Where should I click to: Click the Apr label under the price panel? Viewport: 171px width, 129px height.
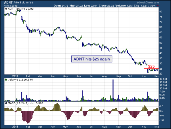click(53, 76)
